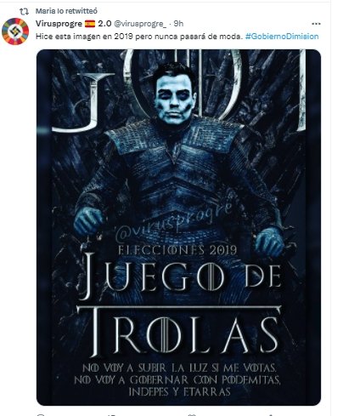Open the @virusprogre_ handle link
Viewport: 343px width, 416px height.
[x=140, y=24]
